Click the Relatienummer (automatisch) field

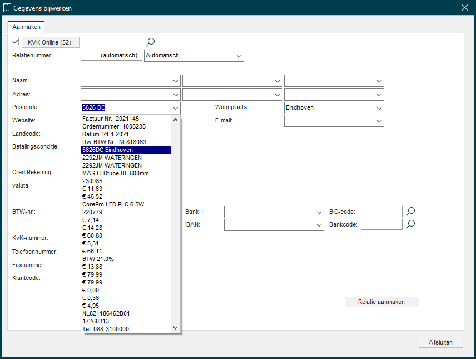(x=111, y=55)
